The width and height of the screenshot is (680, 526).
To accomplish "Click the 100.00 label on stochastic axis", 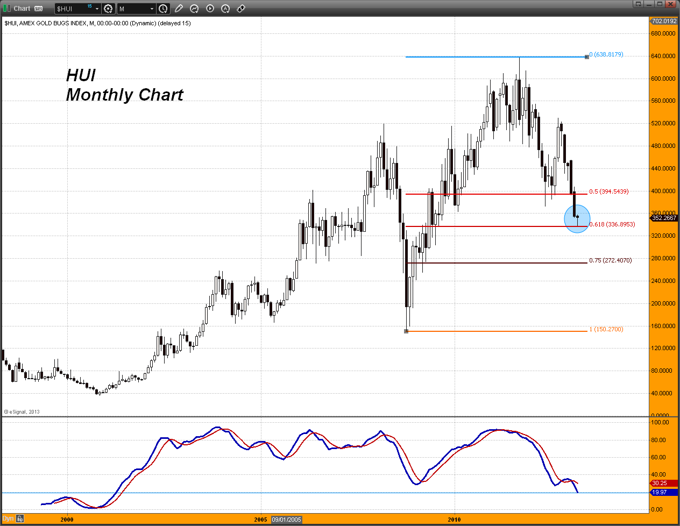I will (x=660, y=422).
